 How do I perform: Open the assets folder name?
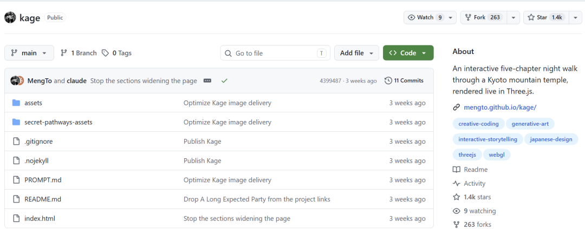tap(33, 103)
